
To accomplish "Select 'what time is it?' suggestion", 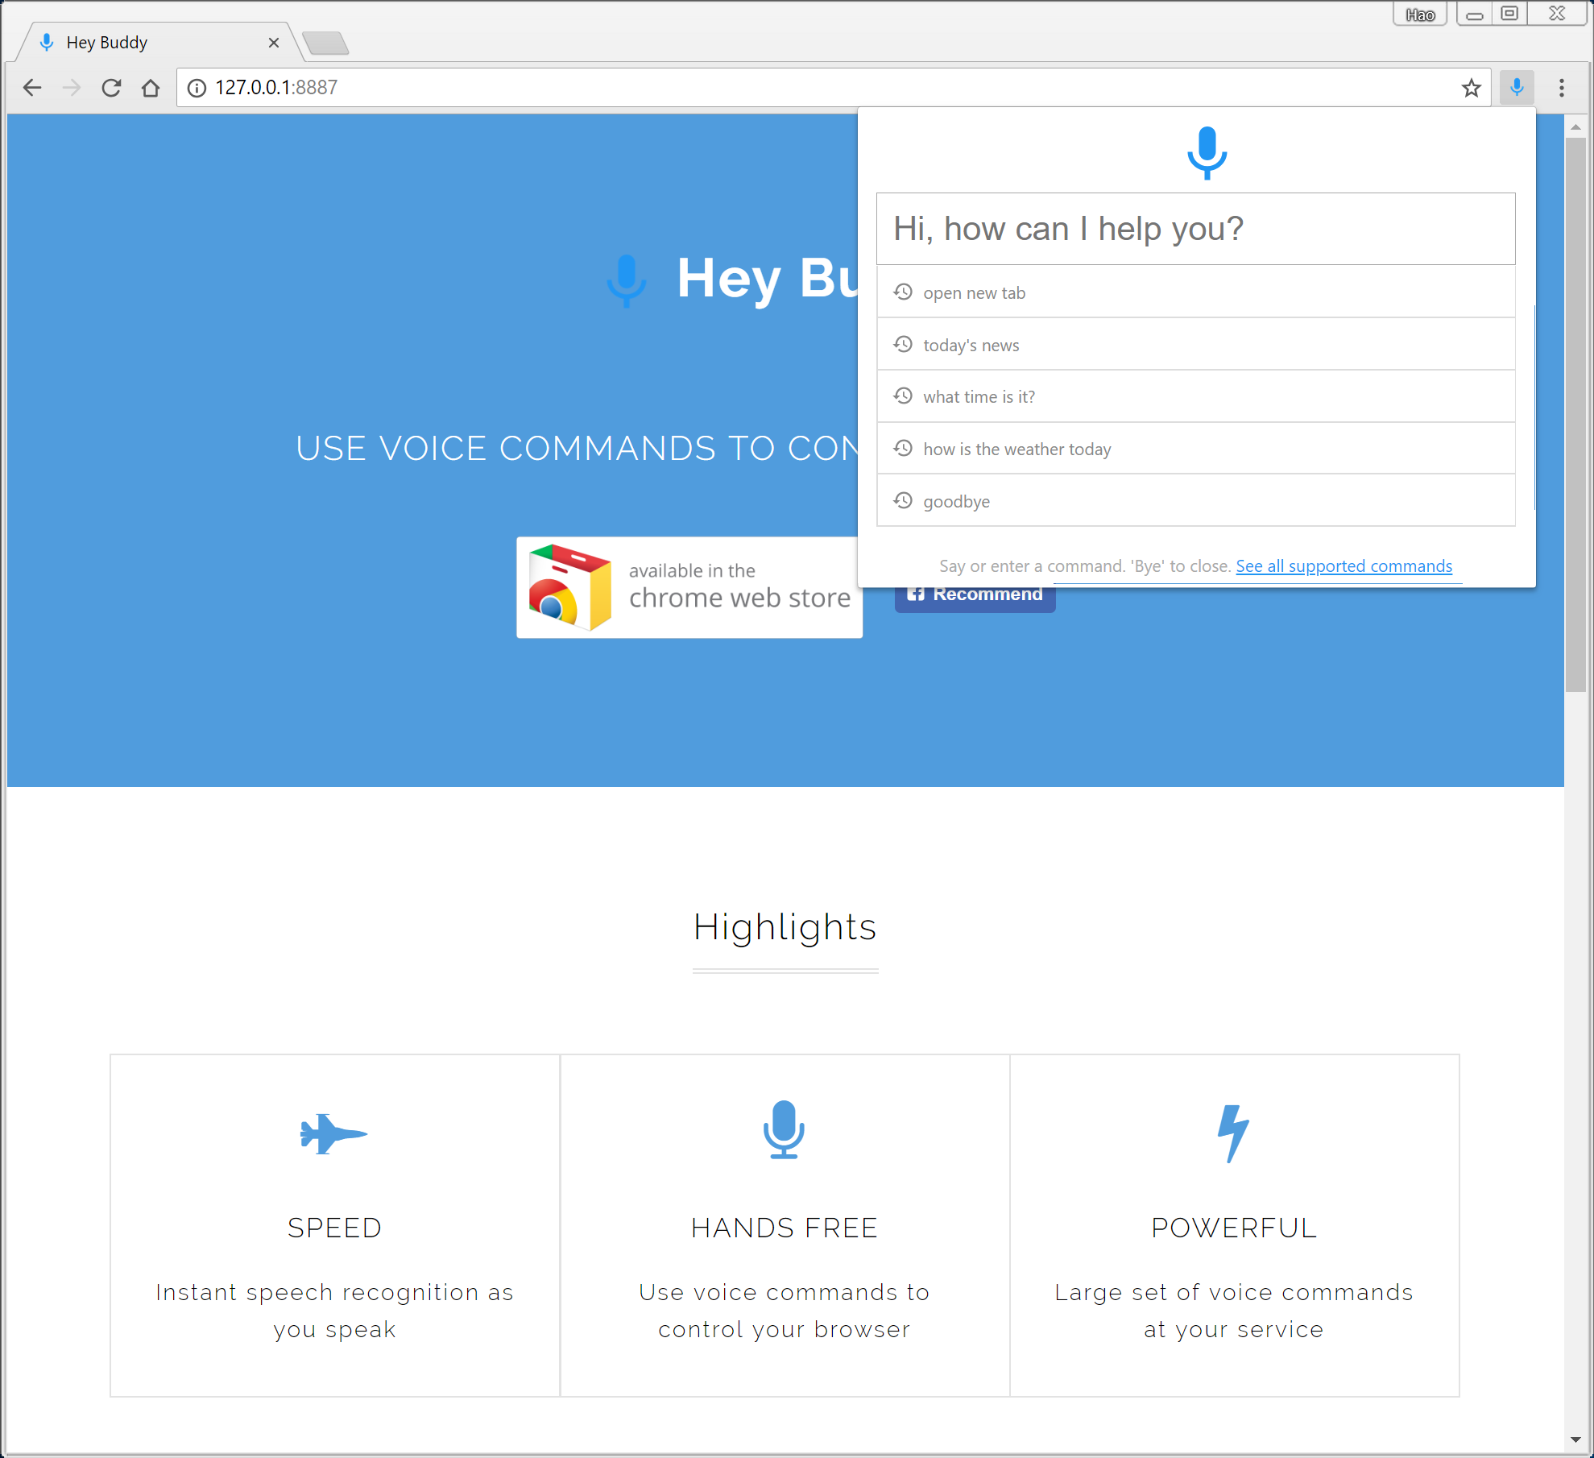I will pos(1195,396).
